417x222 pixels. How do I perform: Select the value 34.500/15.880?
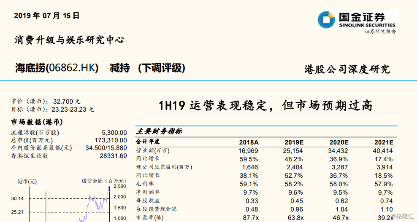coord(106,148)
